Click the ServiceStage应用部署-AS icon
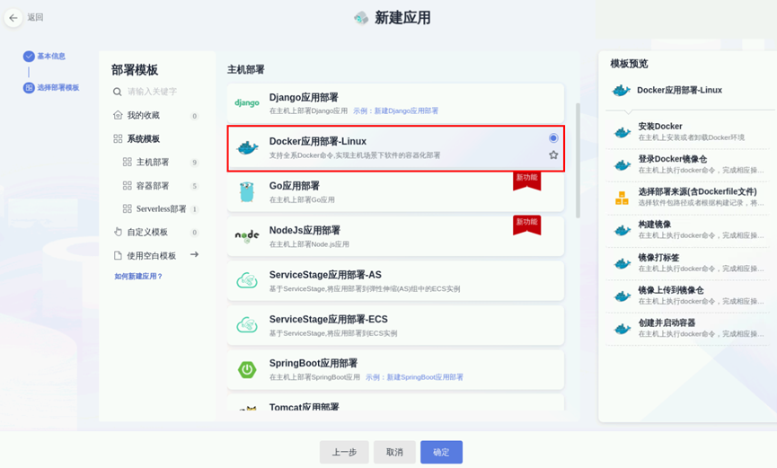777x468 pixels. click(x=247, y=280)
